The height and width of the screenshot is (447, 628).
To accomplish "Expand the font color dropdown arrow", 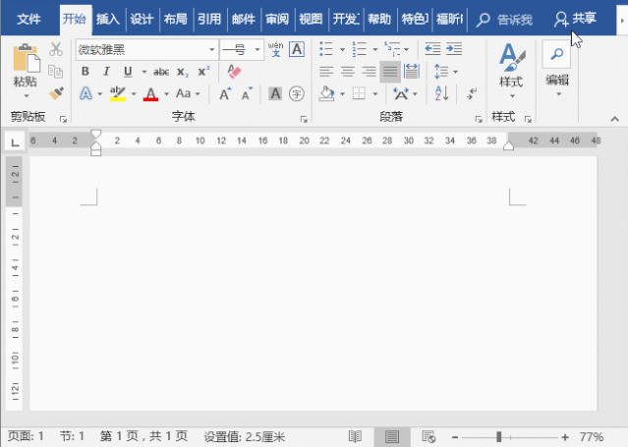I will tap(167, 94).
